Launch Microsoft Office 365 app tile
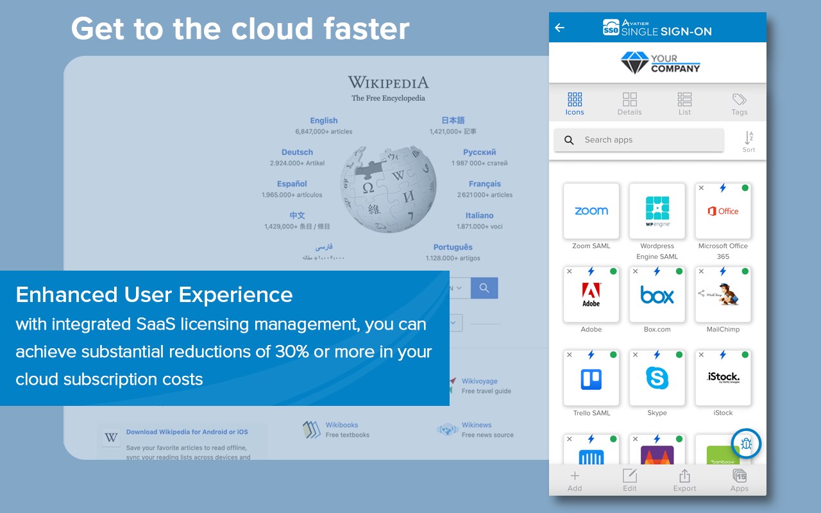This screenshot has height=513, width=821. 723,211
